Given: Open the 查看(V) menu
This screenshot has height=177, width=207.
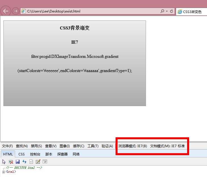Looking at the screenshot, I should coord(51,146).
